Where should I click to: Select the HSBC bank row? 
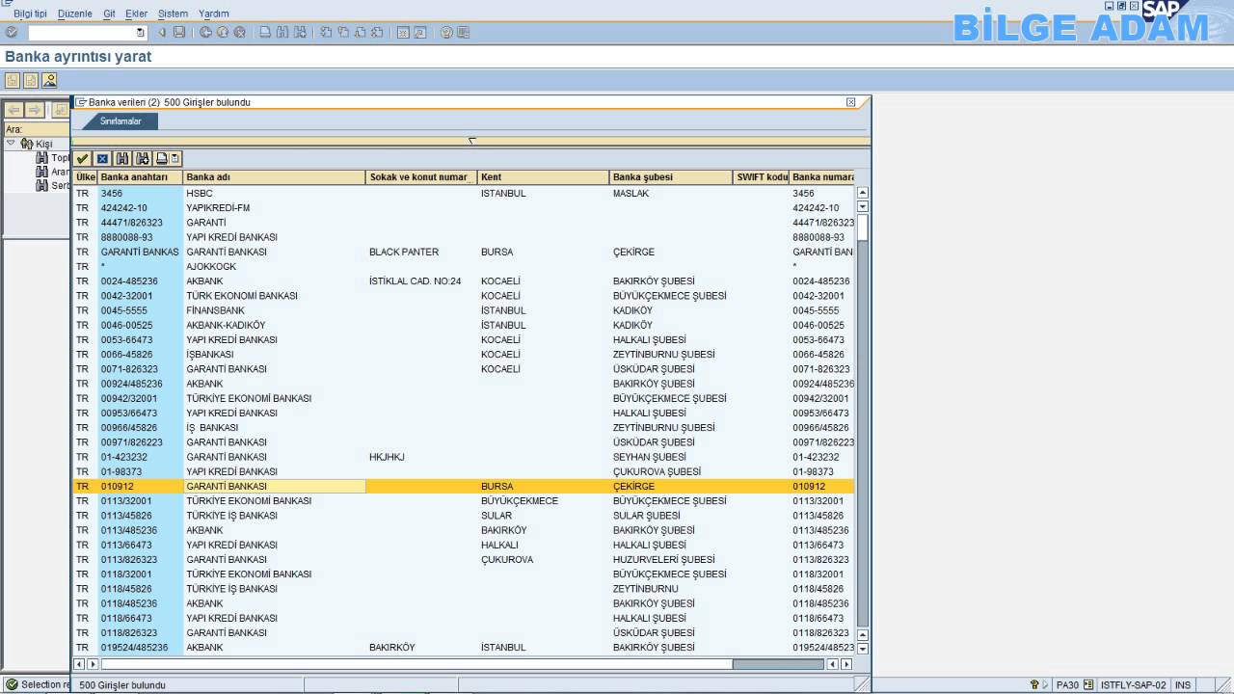tap(464, 193)
